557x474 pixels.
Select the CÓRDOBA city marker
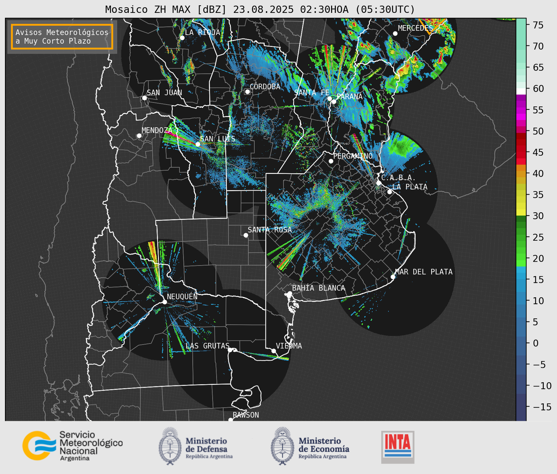[x=247, y=92]
